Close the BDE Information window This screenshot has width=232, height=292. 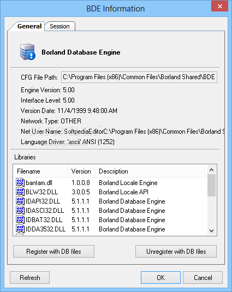(x=219, y=7)
